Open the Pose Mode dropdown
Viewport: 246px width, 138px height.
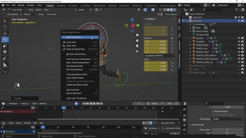point(17,10)
